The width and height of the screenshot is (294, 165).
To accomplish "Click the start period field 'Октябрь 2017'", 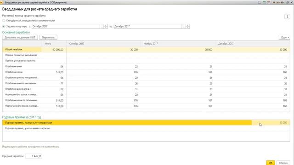I will click(x=66, y=27).
